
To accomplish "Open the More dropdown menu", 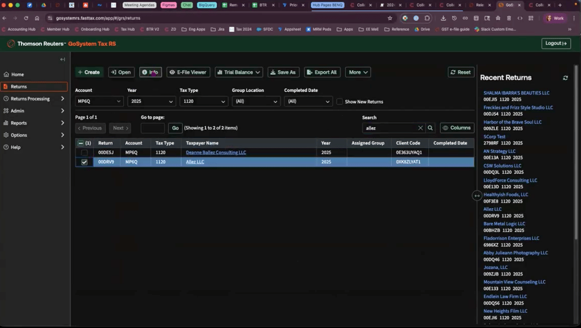I will [358, 72].
